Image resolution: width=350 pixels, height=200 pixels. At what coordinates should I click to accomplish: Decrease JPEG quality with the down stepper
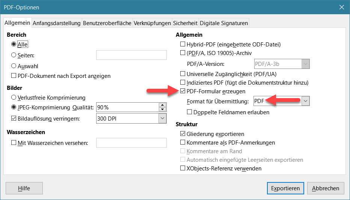click(x=162, y=109)
